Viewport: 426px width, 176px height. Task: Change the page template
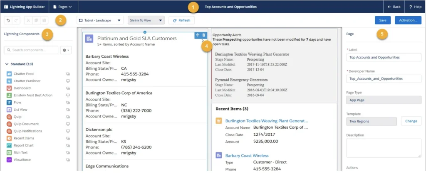(411, 121)
